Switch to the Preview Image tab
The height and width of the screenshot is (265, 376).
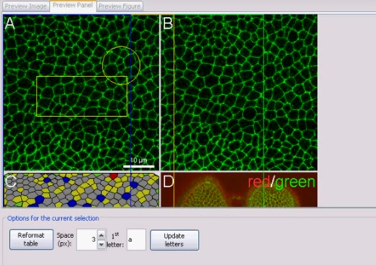click(x=26, y=6)
